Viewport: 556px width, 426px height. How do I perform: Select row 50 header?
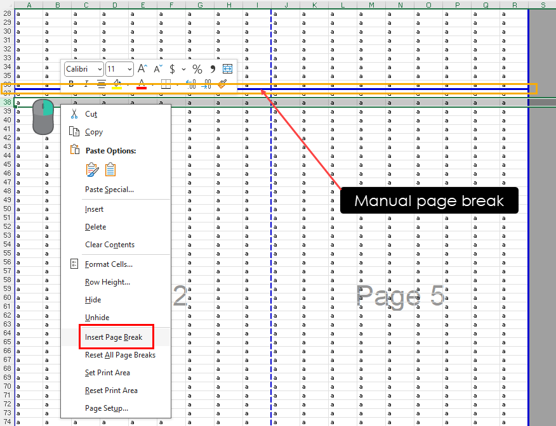pyautogui.click(x=7, y=209)
